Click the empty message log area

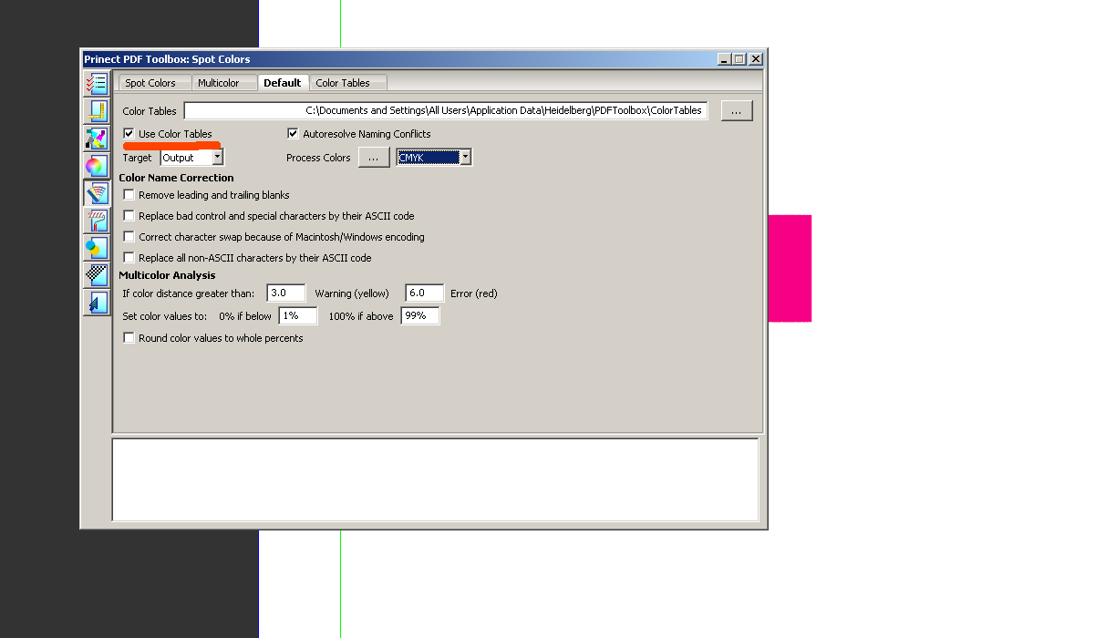click(436, 479)
